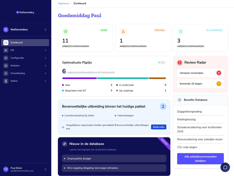Image resolution: width=234 pixels, height=176 pixels.
Task: Click the In ontwikkeling badge
Action: 214,30
